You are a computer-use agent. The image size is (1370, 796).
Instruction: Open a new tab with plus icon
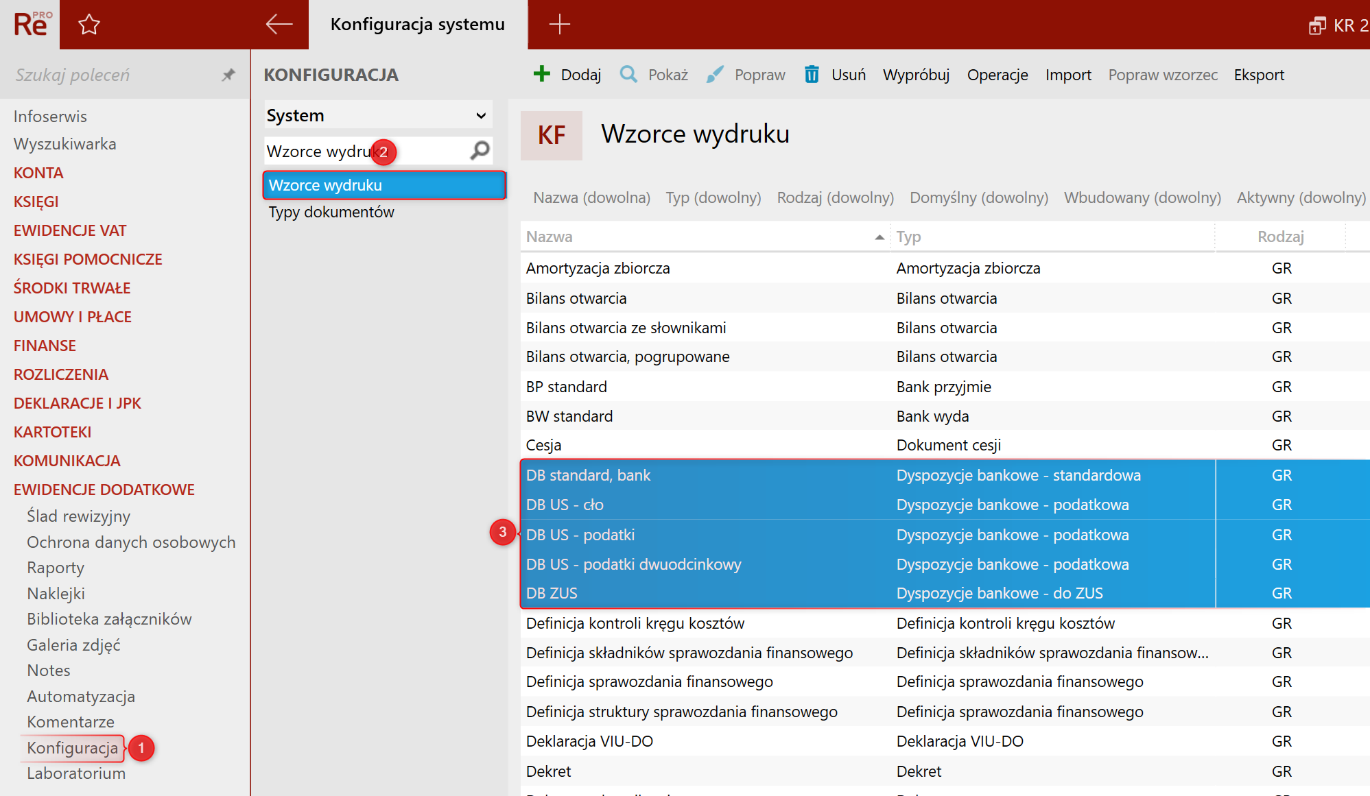(x=559, y=25)
